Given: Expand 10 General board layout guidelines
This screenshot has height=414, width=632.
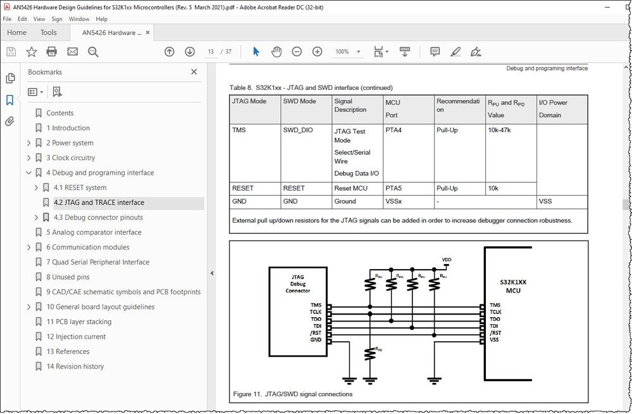Looking at the screenshot, I should (28, 307).
